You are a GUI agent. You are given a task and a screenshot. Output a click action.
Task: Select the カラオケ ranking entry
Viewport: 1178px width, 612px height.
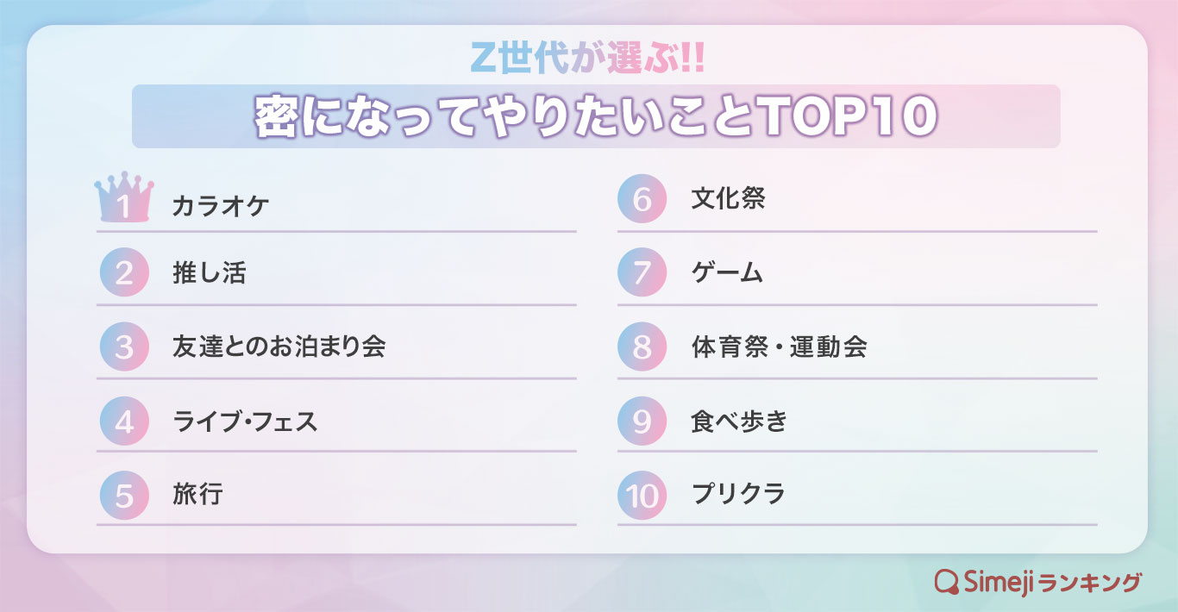click(x=221, y=207)
